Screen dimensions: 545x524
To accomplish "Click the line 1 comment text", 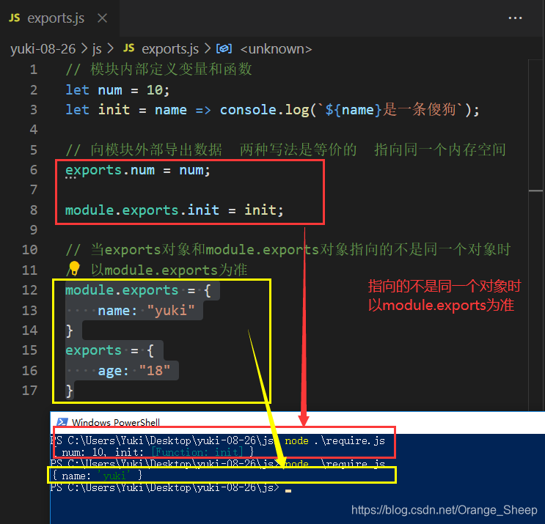I will pyautogui.click(x=159, y=70).
